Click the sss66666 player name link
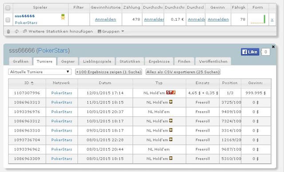Viewport: 284px width, 172px height. point(25,16)
